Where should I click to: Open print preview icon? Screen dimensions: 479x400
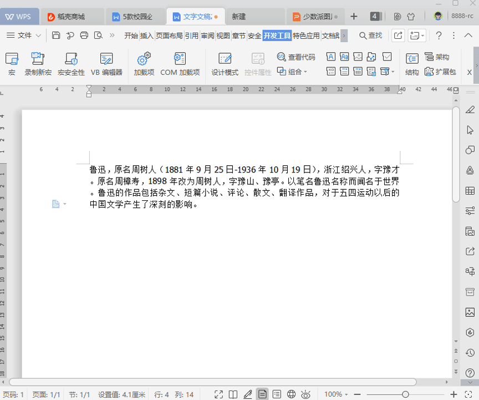pos(98,35)
